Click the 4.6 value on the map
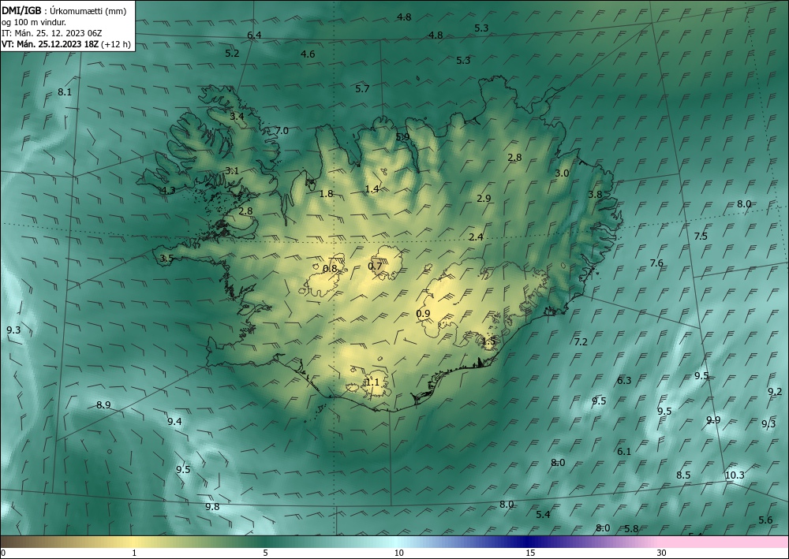This screenshot has height=559, width=789. point(308,54)
